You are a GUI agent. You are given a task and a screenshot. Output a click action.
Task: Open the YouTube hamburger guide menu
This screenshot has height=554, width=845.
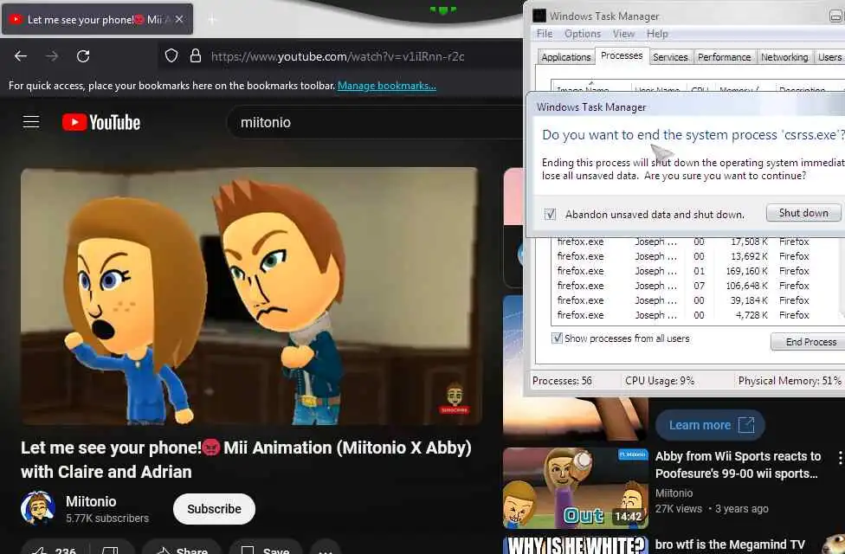31,122
